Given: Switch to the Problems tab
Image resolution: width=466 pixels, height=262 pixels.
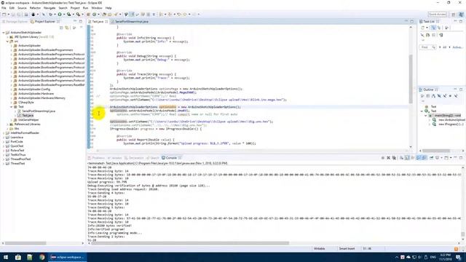Looking at the screenshot, I should pyautogui.click(x=96, y=158).
